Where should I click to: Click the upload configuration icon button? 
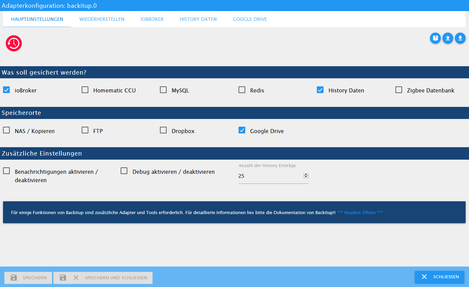click(448, 38)
